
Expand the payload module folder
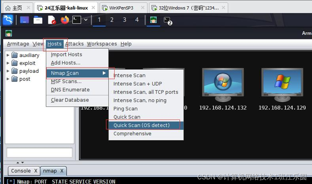coord(8,71)
